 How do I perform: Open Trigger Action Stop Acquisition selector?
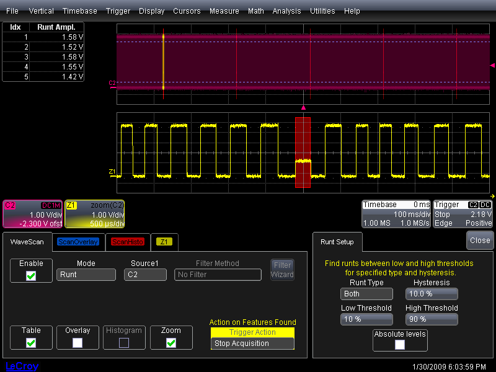click(252, 343)
